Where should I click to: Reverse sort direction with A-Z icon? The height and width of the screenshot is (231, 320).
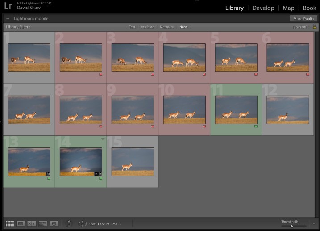pyautogui.click(x=82, y=223)
